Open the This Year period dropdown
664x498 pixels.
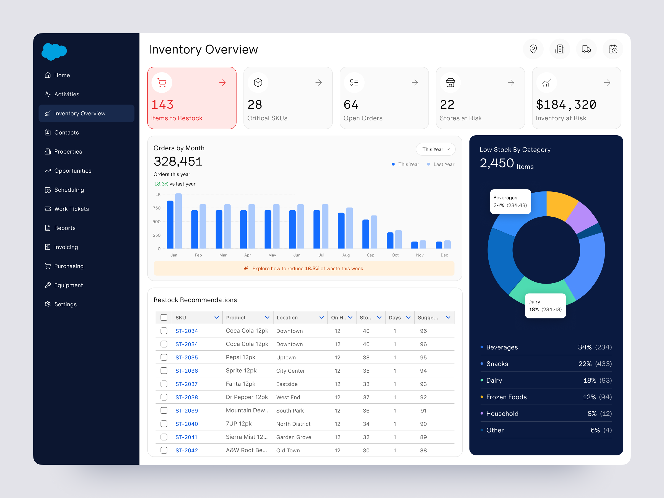click(x=435, y=149)
